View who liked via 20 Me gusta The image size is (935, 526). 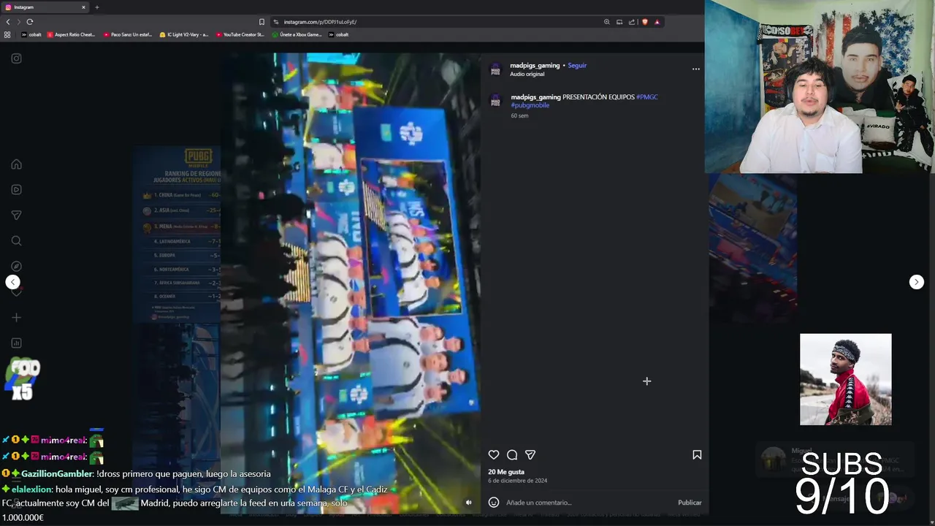tap(506, 472)
